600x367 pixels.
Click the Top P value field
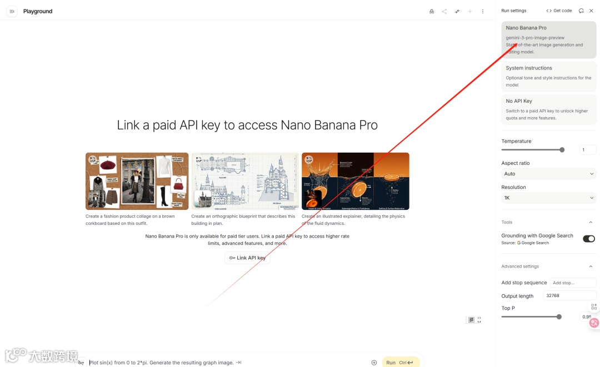pos(587,317)
